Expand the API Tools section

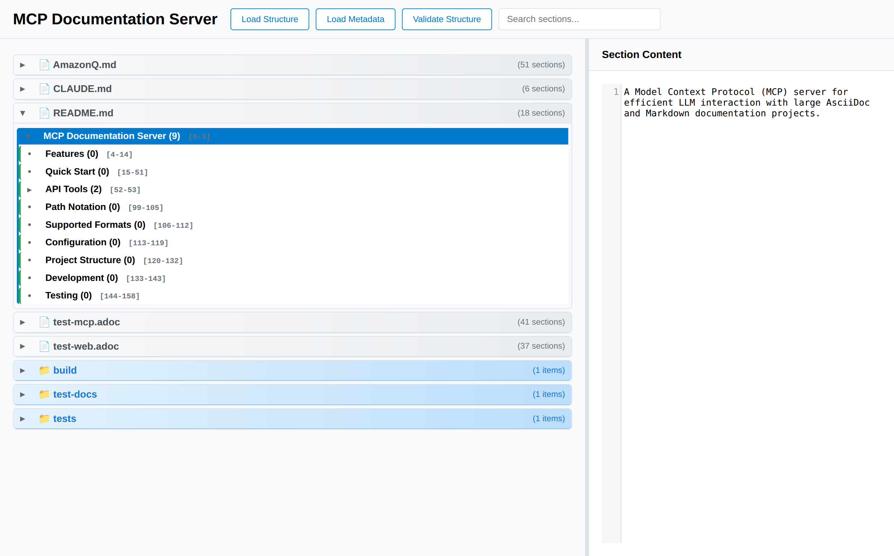[x=30, y=190]
